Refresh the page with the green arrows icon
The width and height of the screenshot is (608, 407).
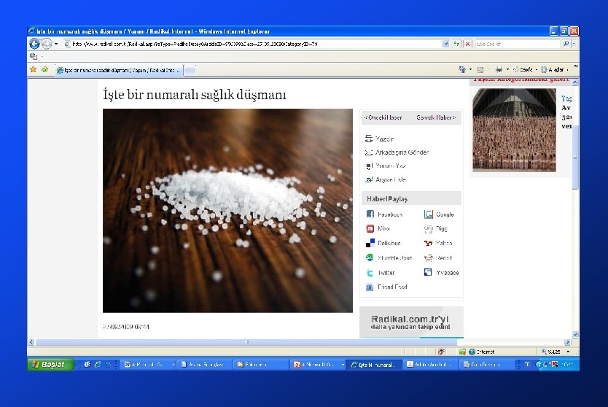pos(457,44)
